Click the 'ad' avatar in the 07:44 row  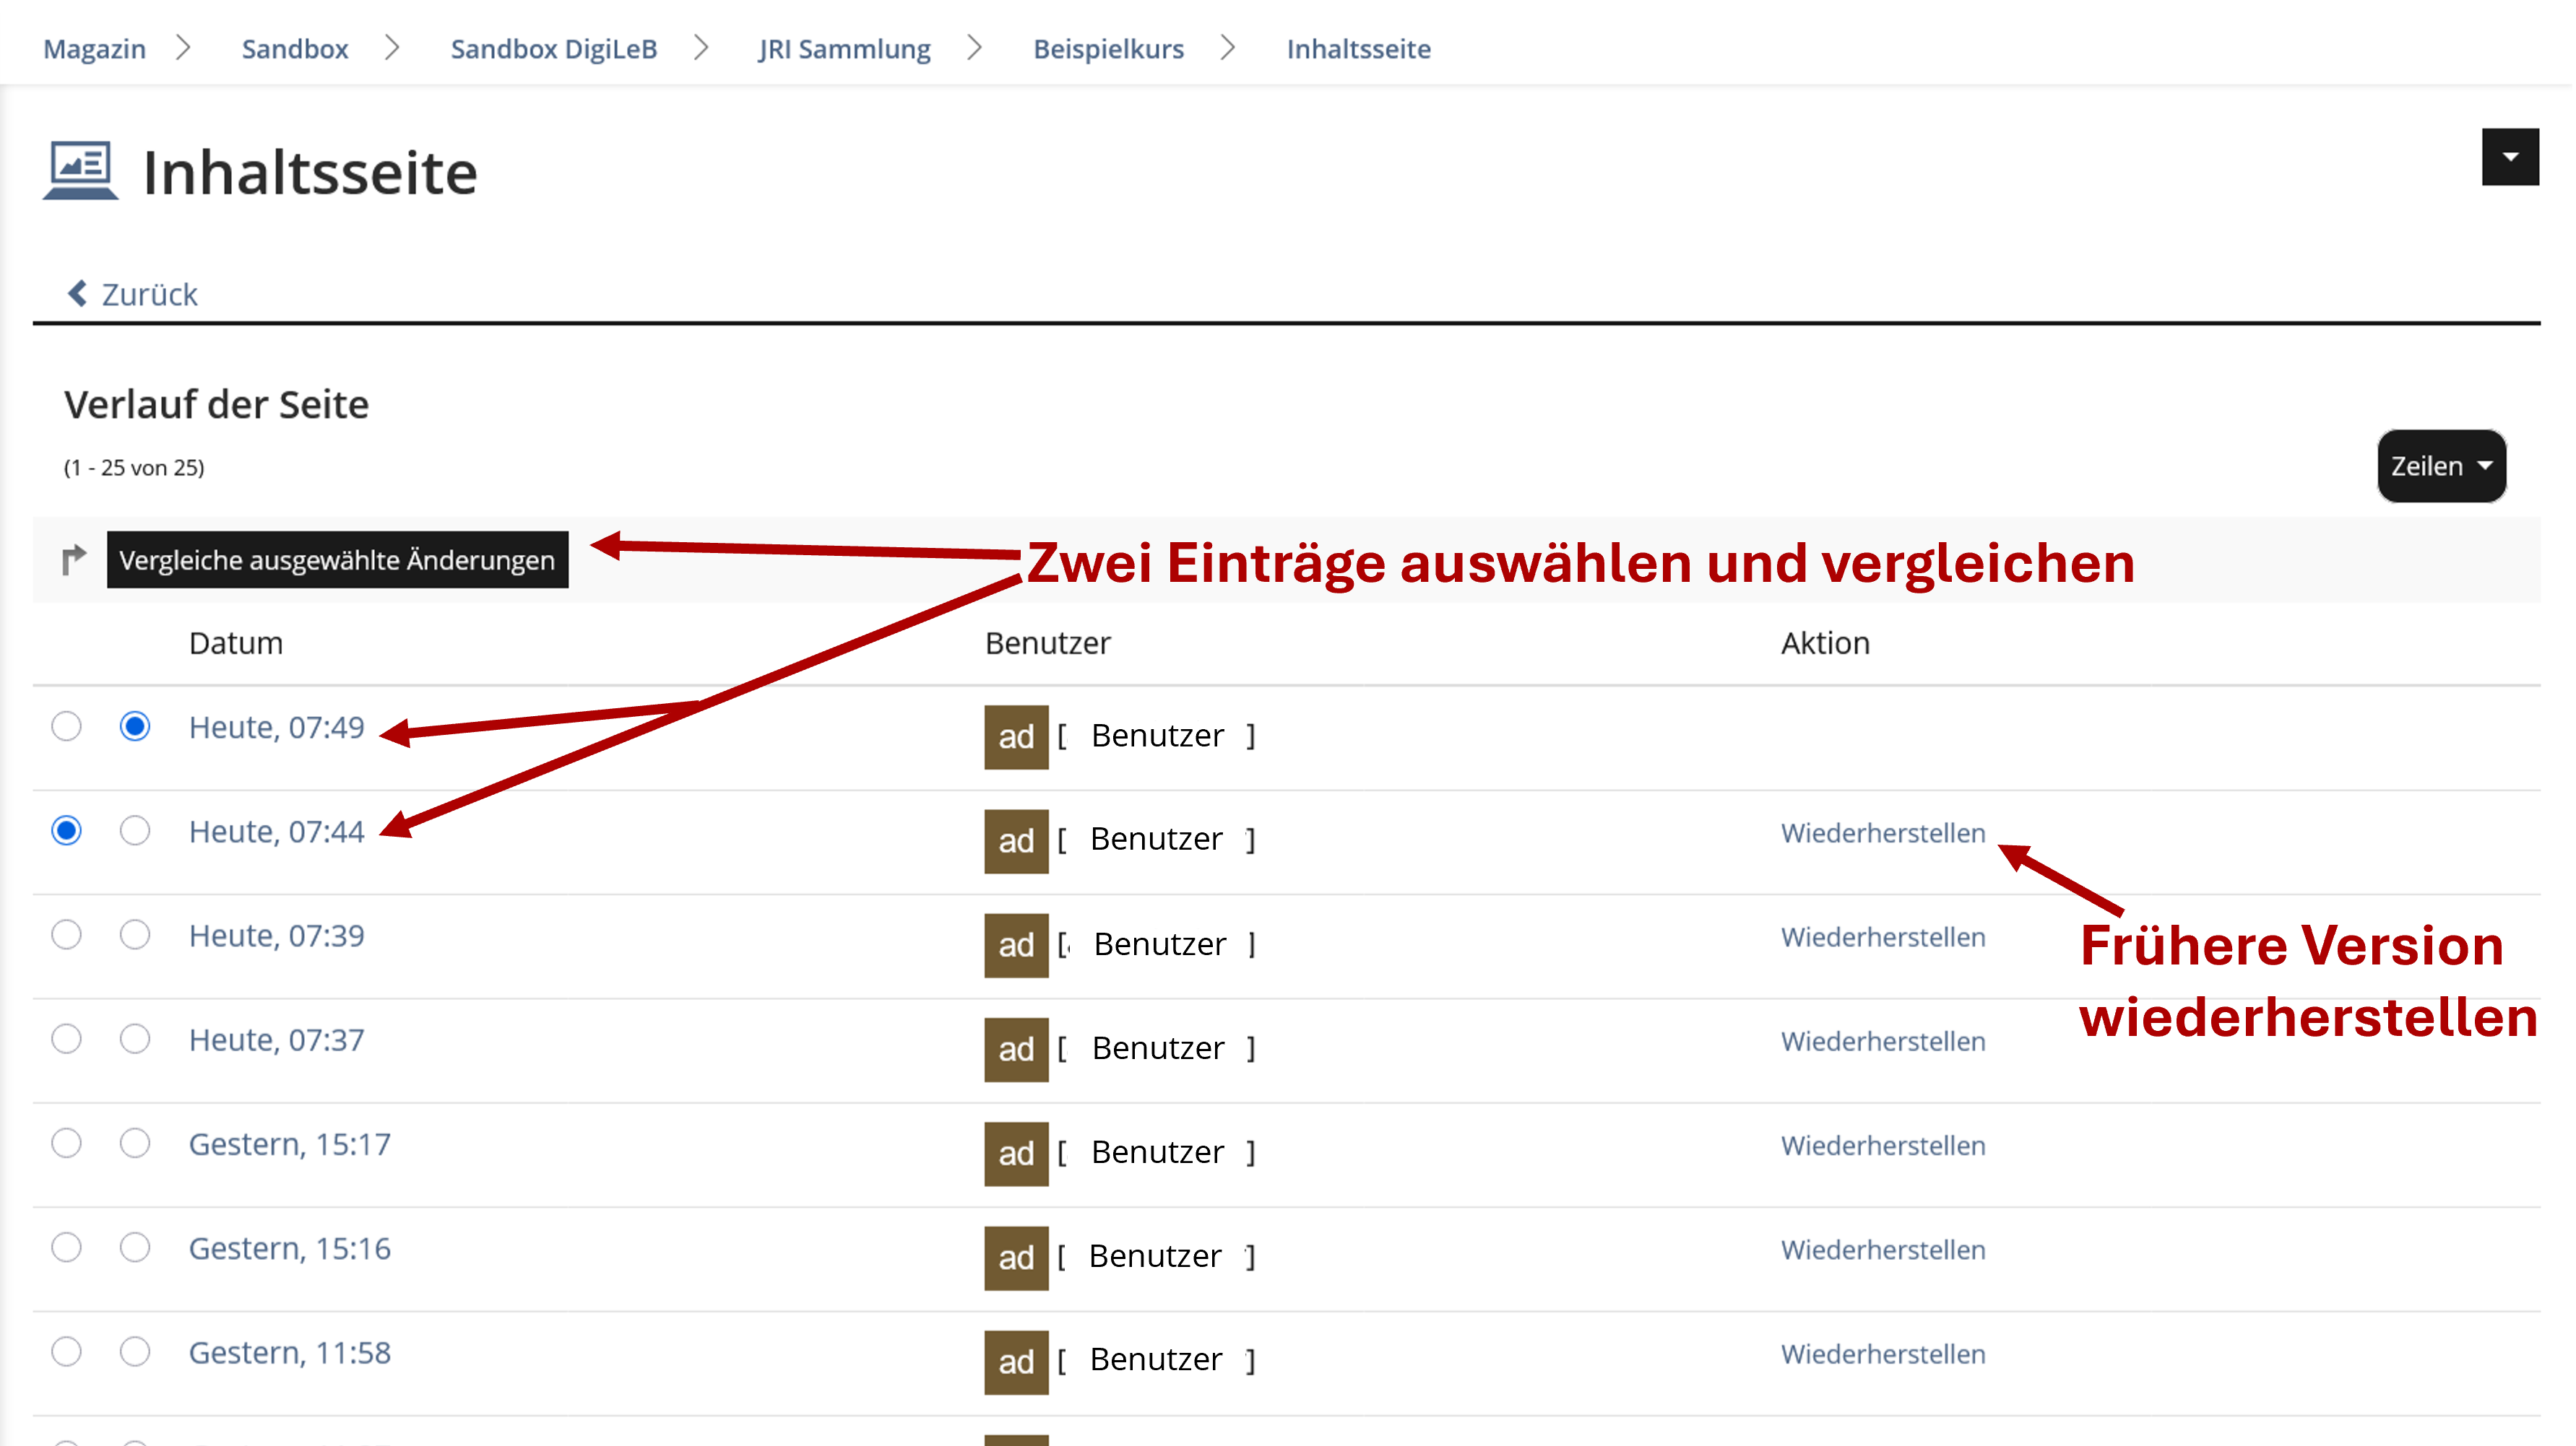pos(1015,840)
